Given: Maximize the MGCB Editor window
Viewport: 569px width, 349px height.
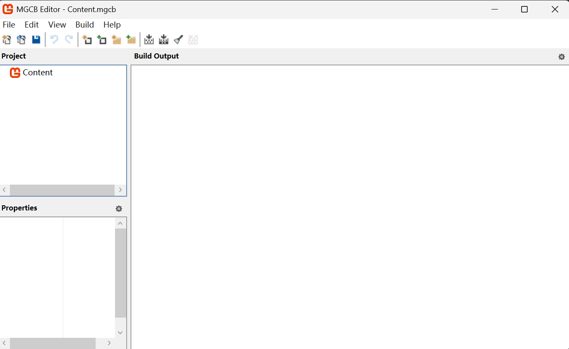Looking at the screenshot, I should click(524, 9).
